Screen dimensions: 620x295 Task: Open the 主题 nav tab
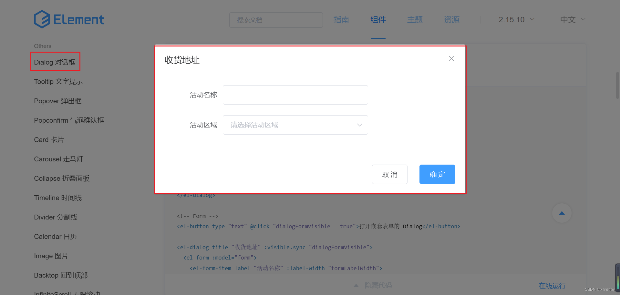coord(415,20)
